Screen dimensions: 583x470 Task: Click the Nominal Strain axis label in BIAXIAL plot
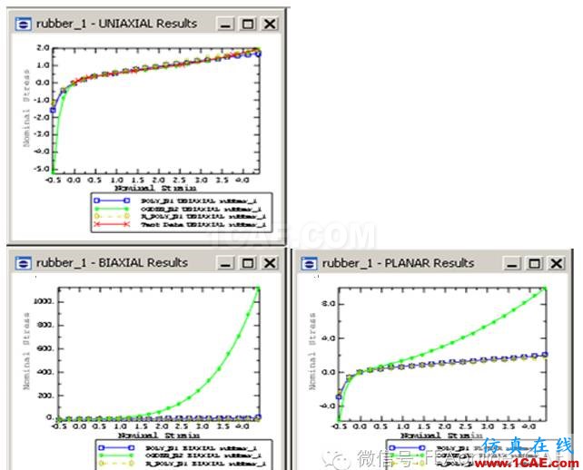pyautogui.click(x=159, y=436)
